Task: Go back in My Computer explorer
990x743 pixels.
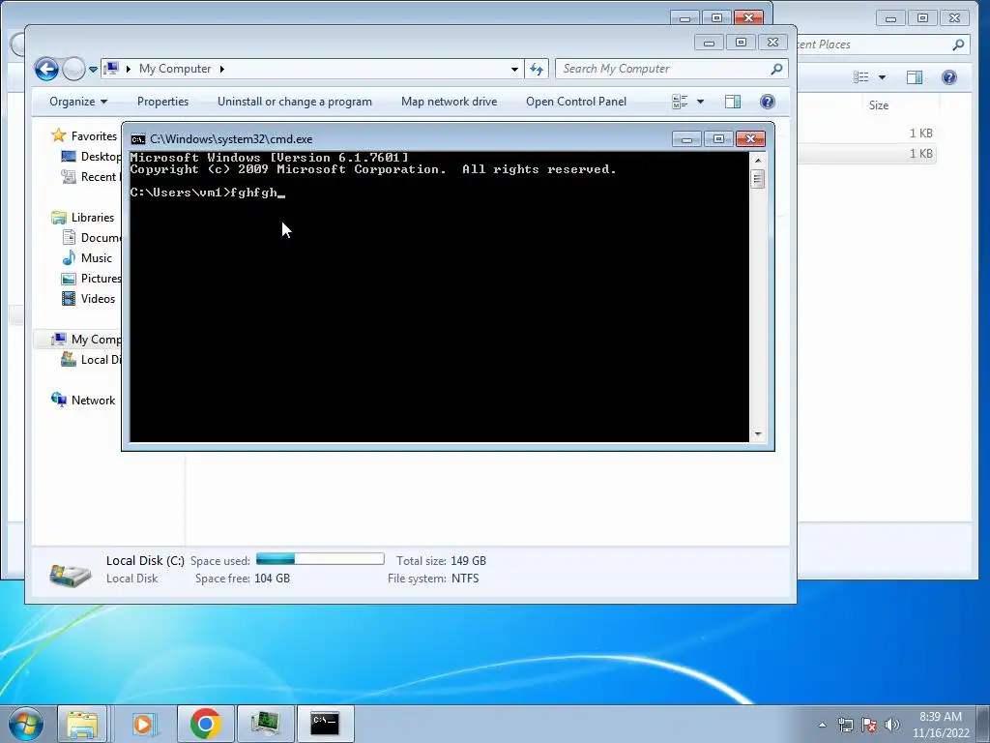Action: point(46,69)
